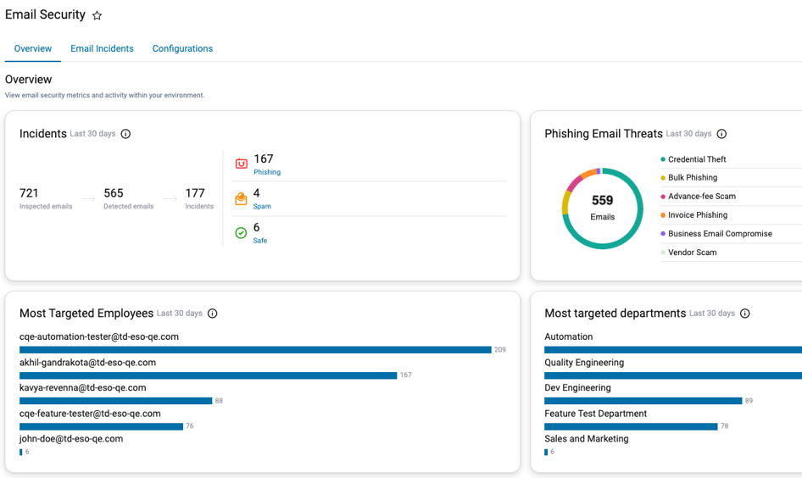Open the Safe incidents link
The height and width of the screenshot is (478, 802).
pos(259,241)
